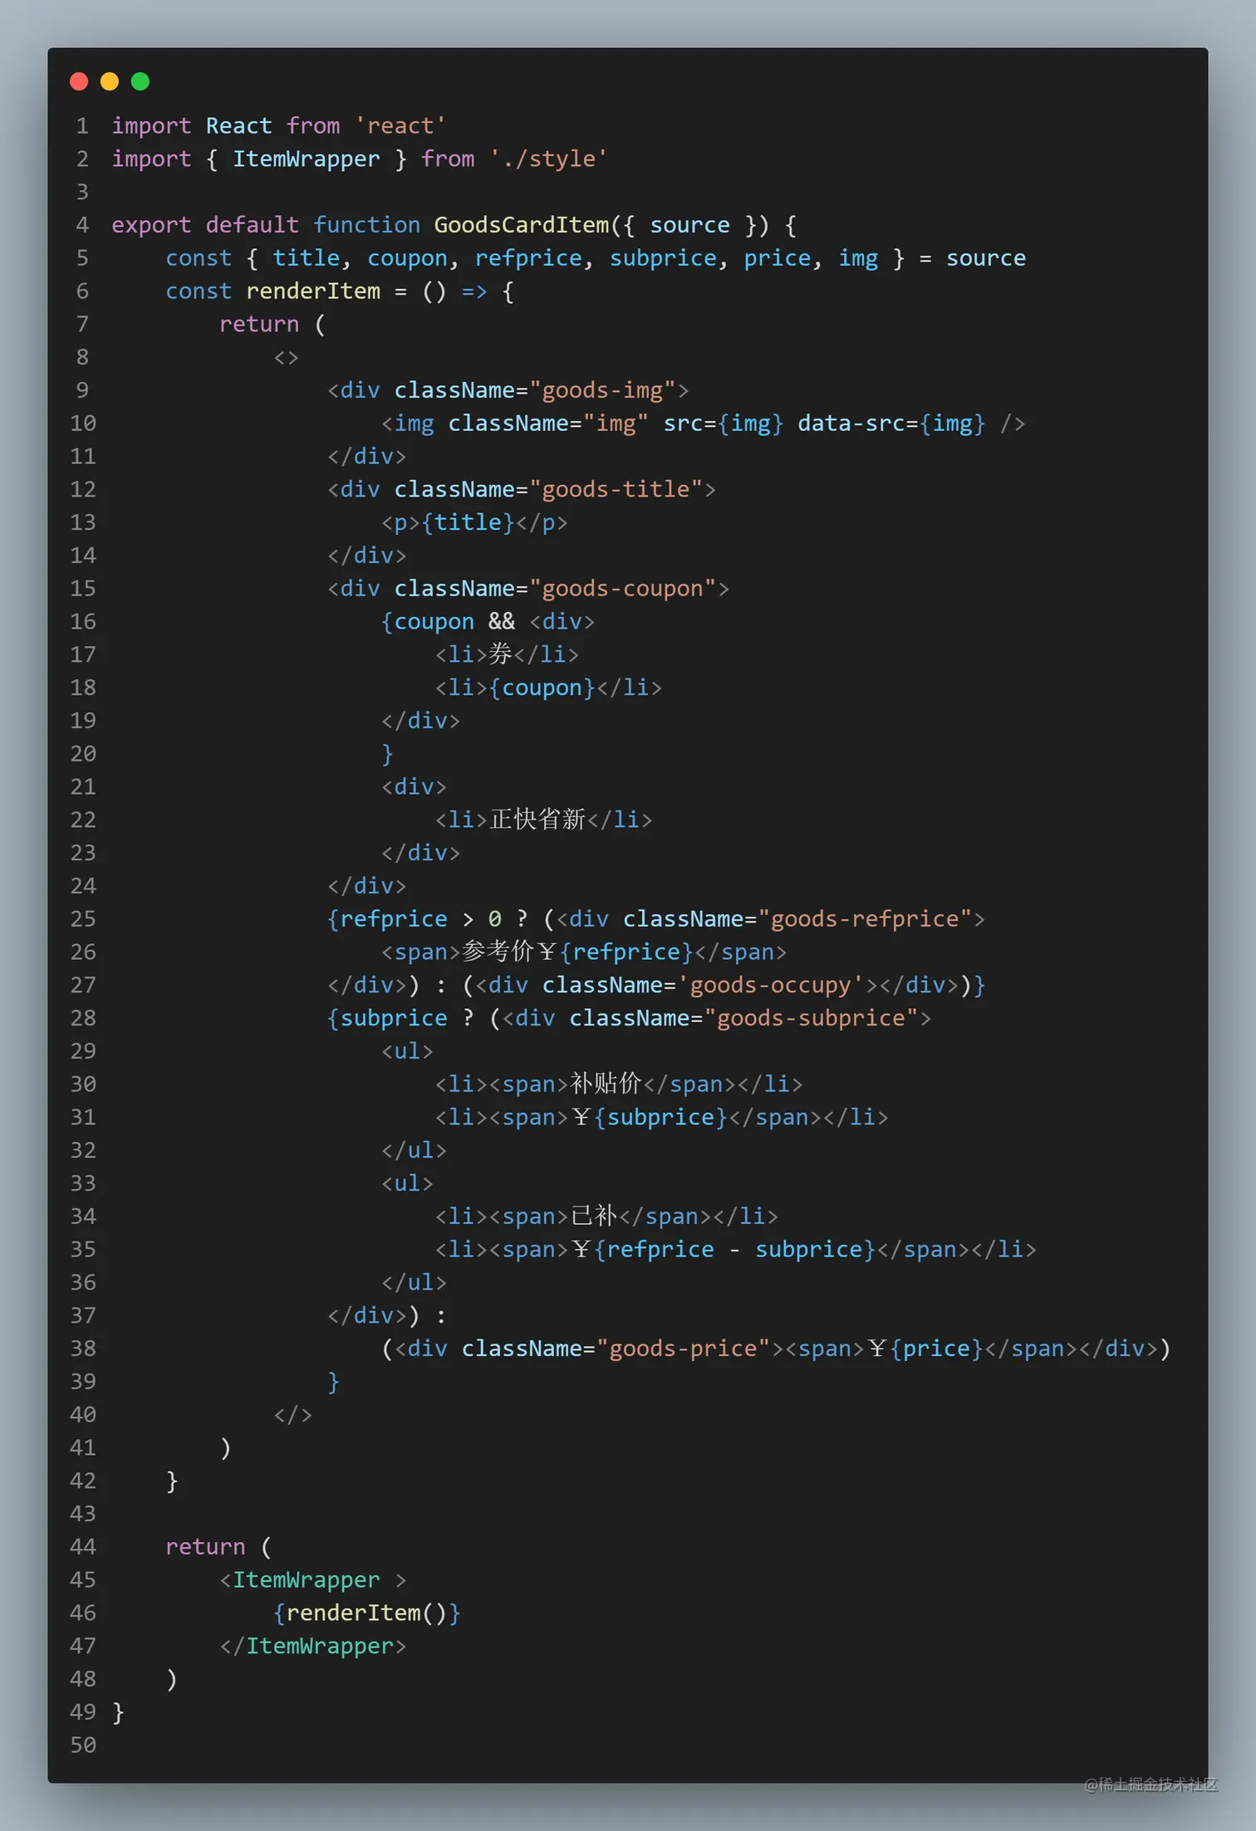Click the 'goods-occupy' className string
Image resolution: width=1256 pixels, height=1831 pixels.
[771, 985]
